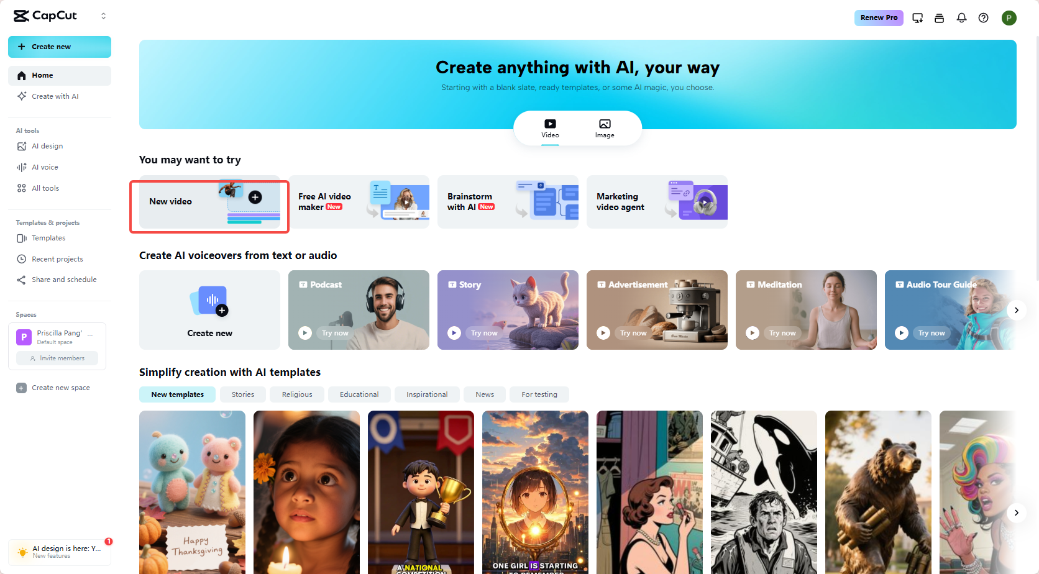Screen dimensions: 1039x574
Task: Invite members to Priscilla's space
Action: [57, 358]
